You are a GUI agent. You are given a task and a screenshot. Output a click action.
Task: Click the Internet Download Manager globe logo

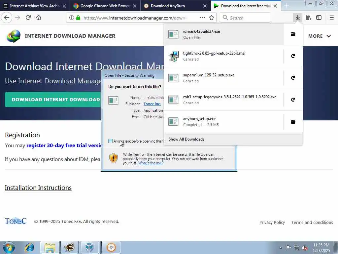click(13, 36)
